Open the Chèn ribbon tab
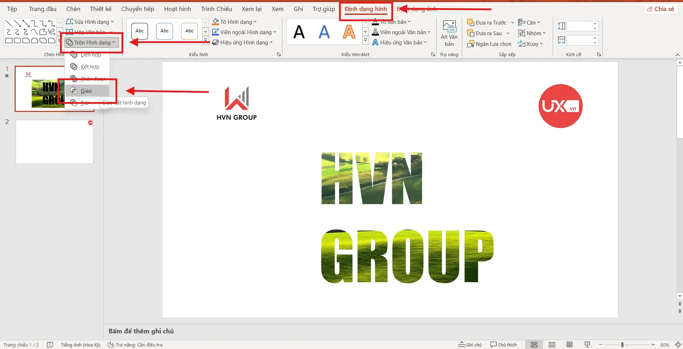 tap(73, 9)
